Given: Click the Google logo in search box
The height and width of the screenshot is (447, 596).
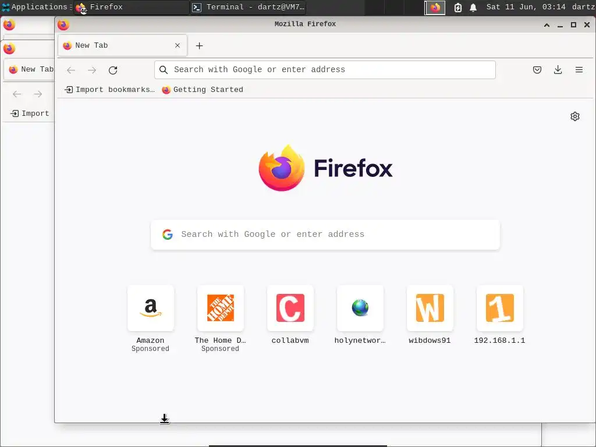Looking at the screenshot, I should click(168, 235).
